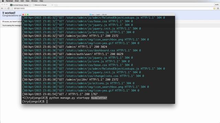Go back in the browser
Image resolution: width=220 pixels, height=123 pixels.
pyautogui.click(x=2, y=8)
